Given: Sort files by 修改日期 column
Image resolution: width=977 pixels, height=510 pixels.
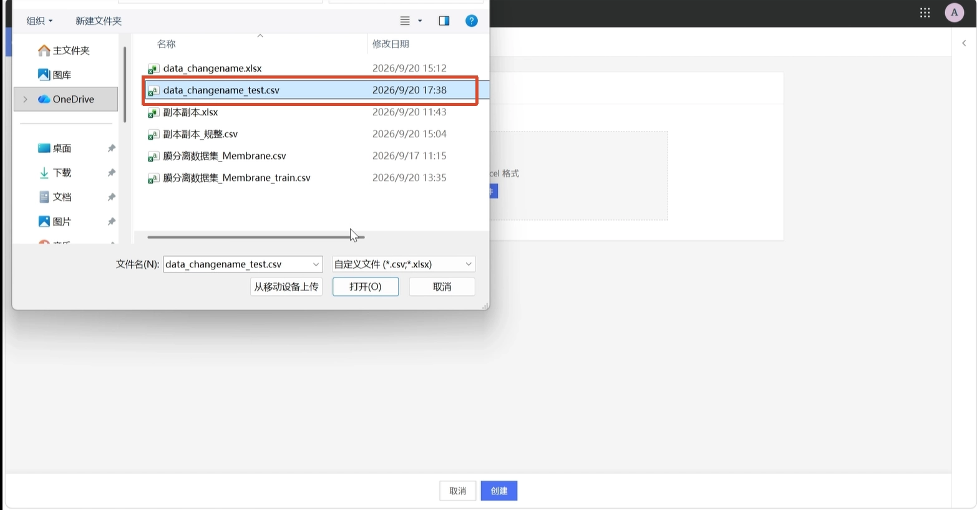Looking at the screenshot, I should tap(391, 44).
